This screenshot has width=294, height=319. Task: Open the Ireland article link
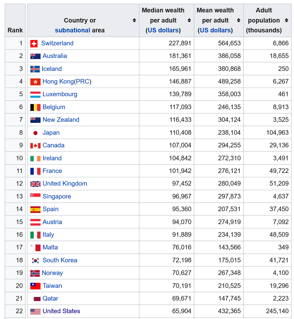pyautogui.click(x=52, y=158)
